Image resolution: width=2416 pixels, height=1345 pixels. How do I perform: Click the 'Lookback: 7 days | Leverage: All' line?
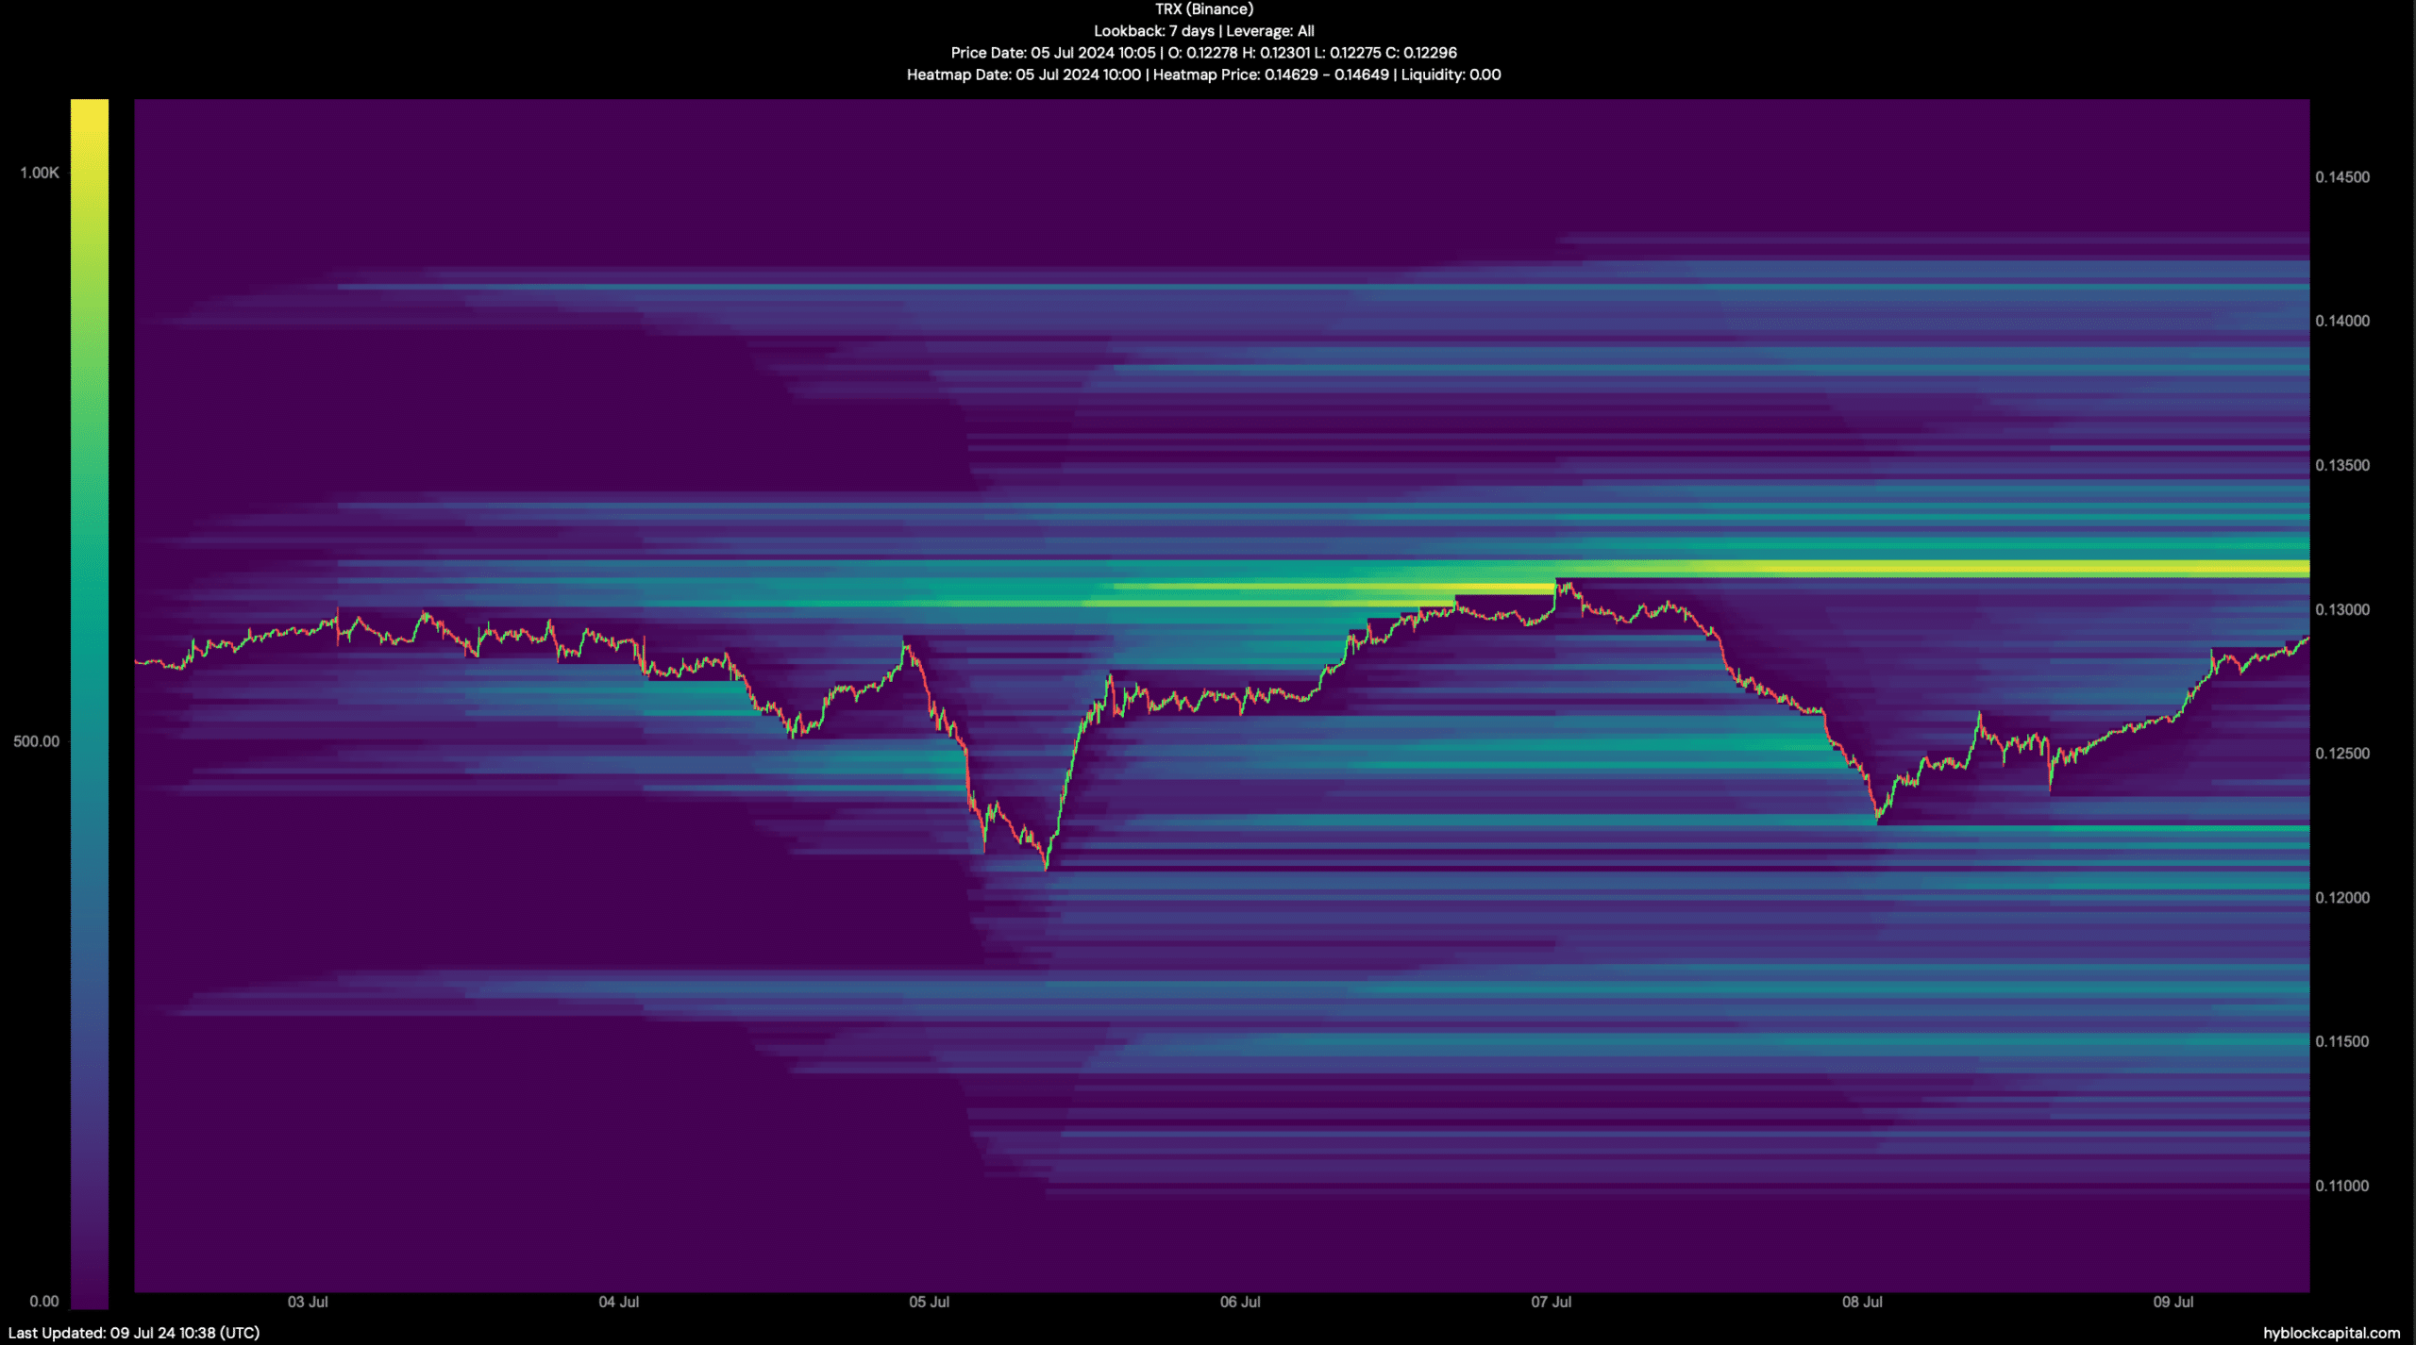(1203, 31)
